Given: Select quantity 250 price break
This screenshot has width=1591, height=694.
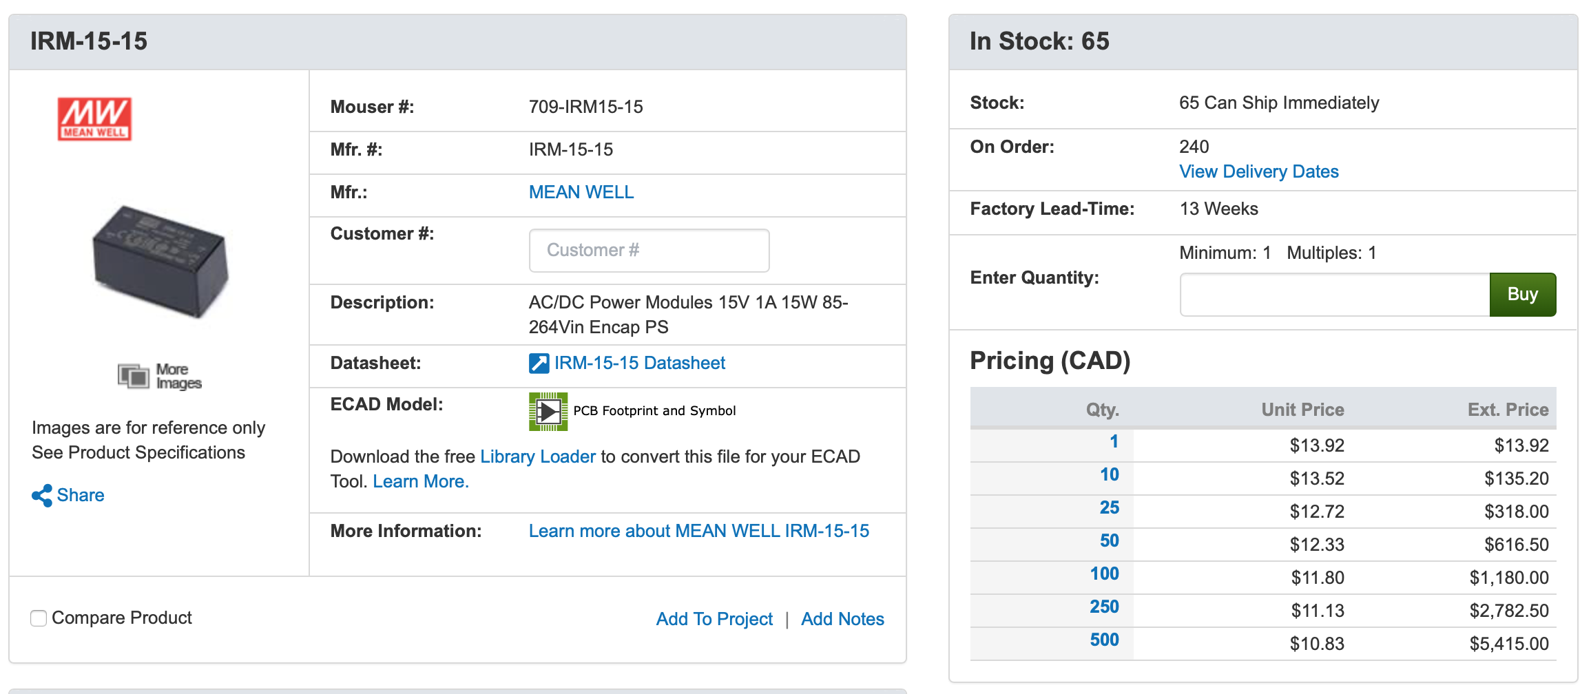Looking at the screenshot, I should coord(1104,607).
